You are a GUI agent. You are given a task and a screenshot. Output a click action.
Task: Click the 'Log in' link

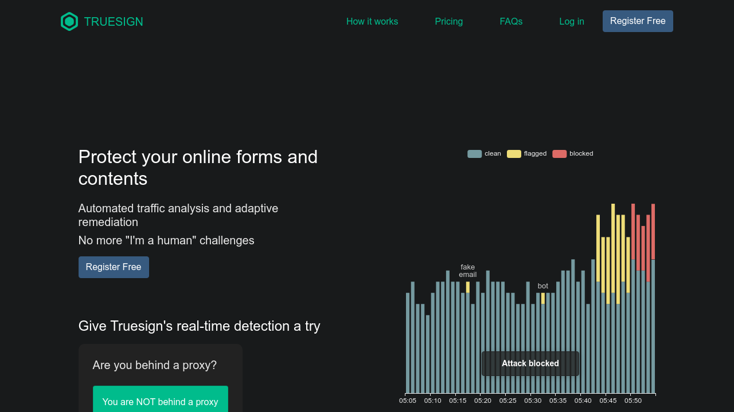[571, 21]
